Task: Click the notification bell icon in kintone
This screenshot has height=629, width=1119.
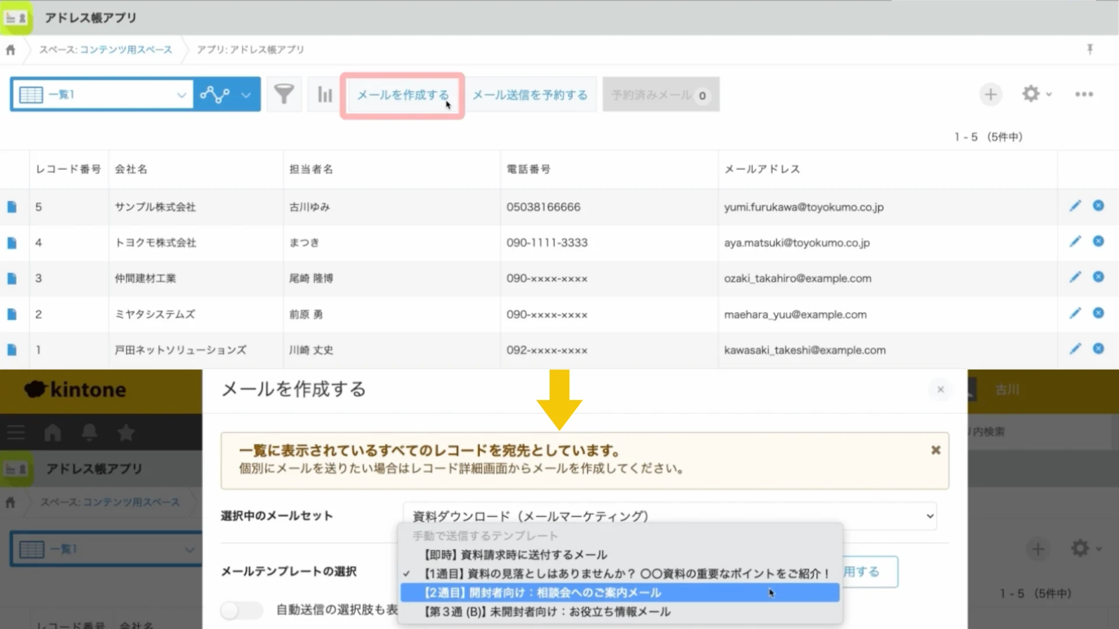Action: (x=89, y=432)
